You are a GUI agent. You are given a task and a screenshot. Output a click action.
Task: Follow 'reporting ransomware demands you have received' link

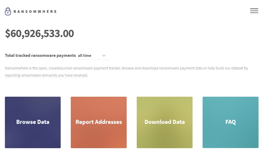pos(46,75)
